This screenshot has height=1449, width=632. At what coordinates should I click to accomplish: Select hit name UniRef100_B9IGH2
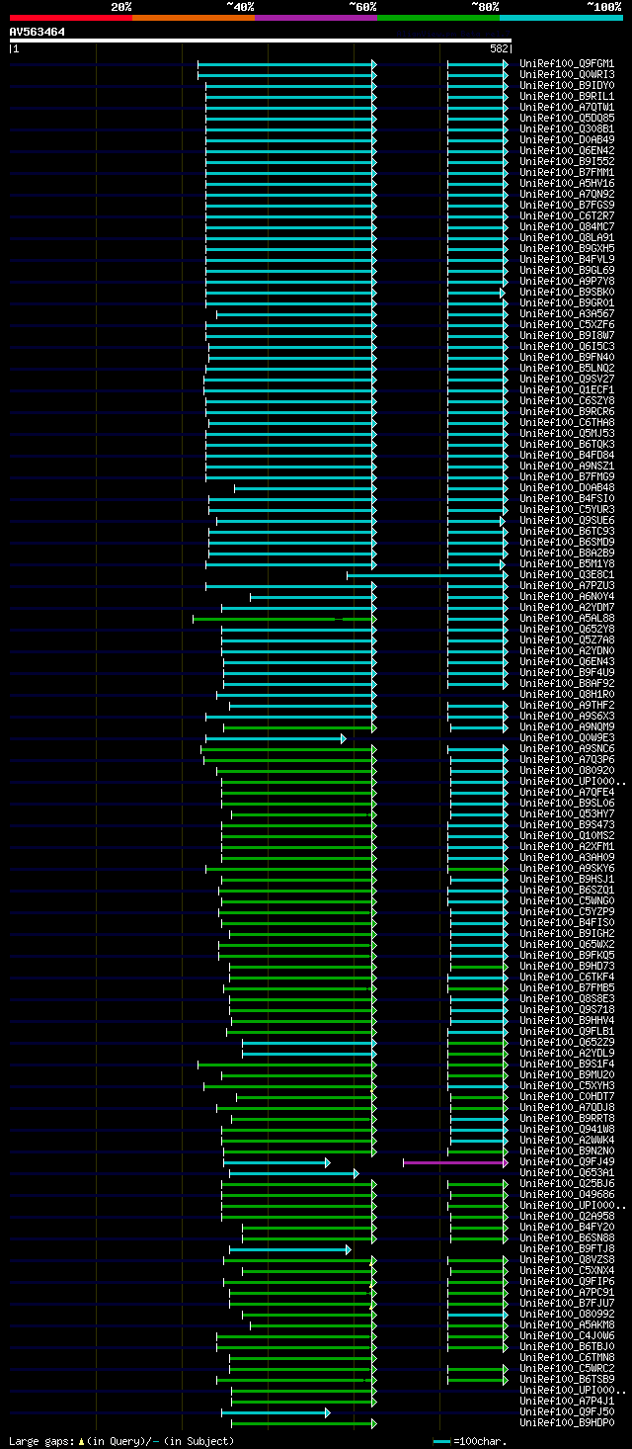click(x=567, y=934)
